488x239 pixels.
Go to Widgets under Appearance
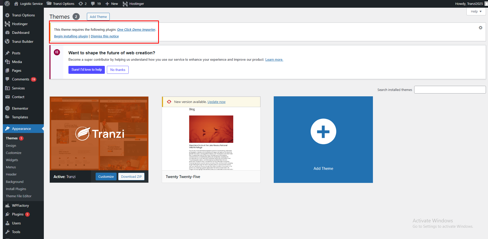pyautogui.click(x=12, y=160)
